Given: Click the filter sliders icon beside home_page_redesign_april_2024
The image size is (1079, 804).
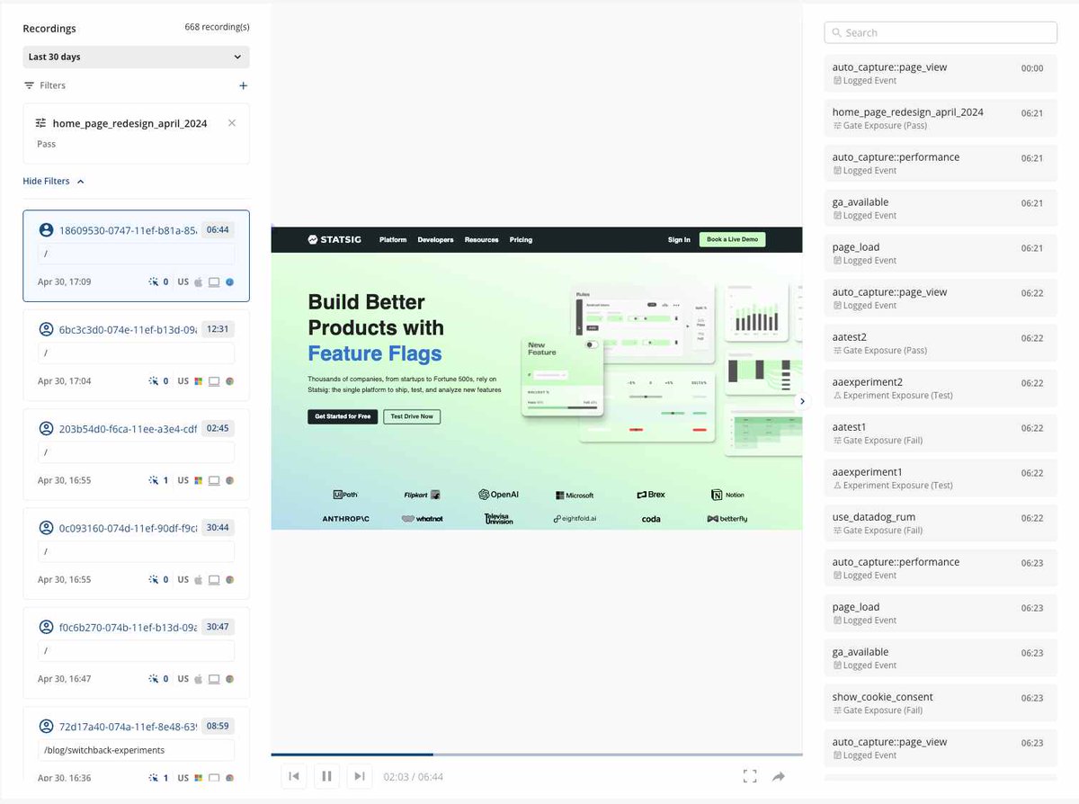Looking at the screenshot, I should pyautogui.click(x=40, y=123).
